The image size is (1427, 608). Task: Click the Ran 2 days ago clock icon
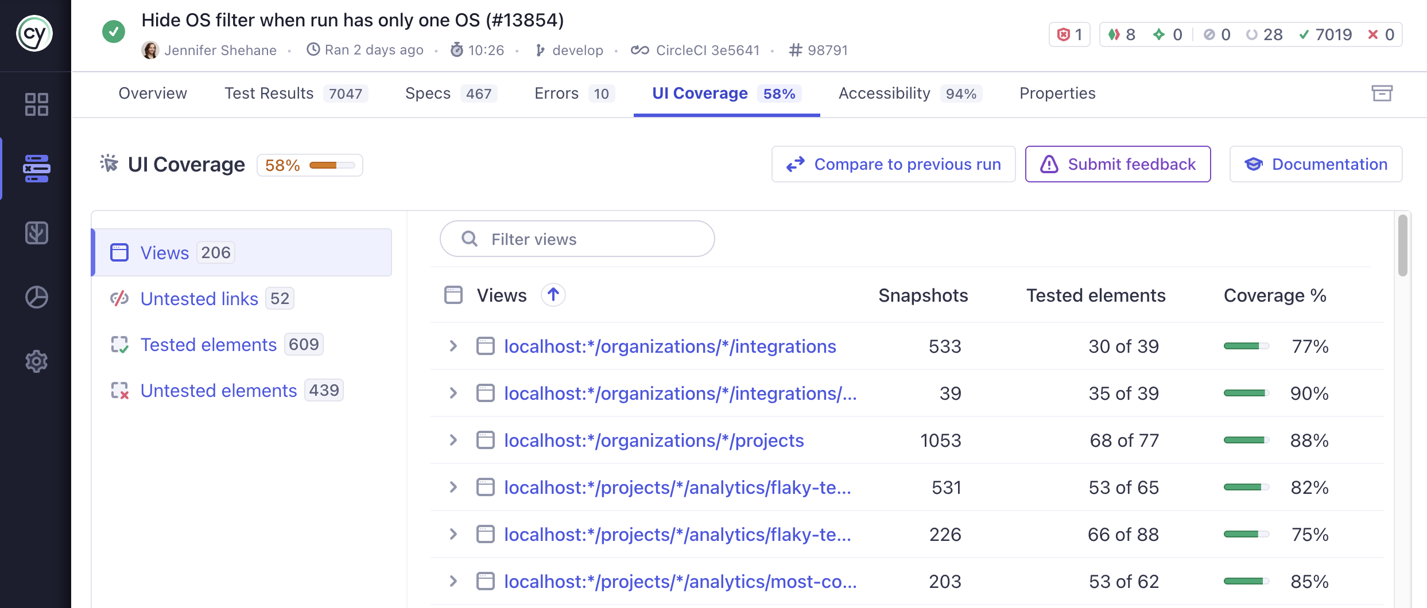point(313,50)
